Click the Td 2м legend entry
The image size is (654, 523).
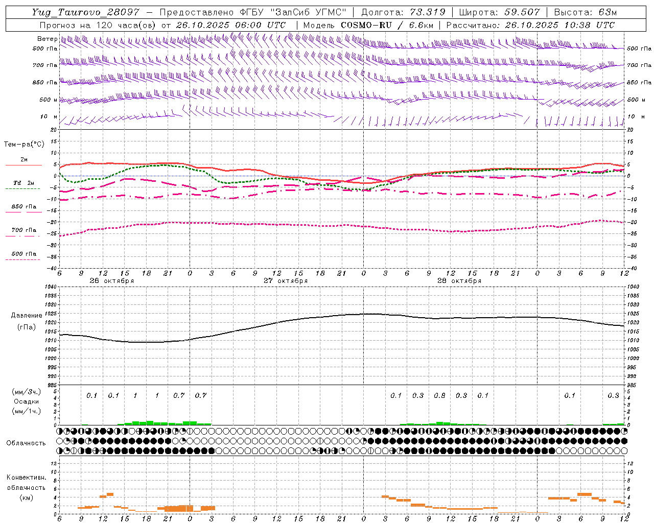coord(24,183)
